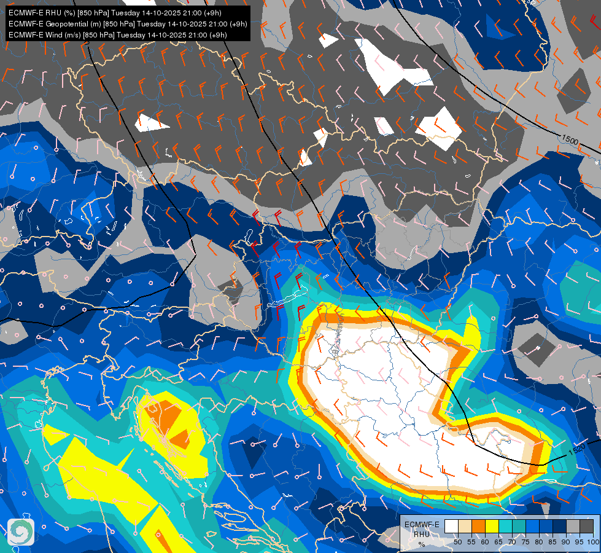
Task: Click the legend value 100
Action: (593, 542)
